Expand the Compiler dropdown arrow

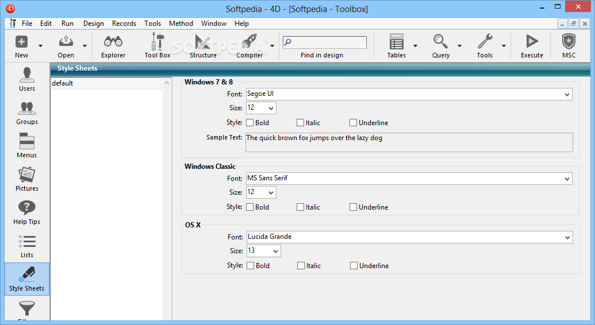click(272, 46)
